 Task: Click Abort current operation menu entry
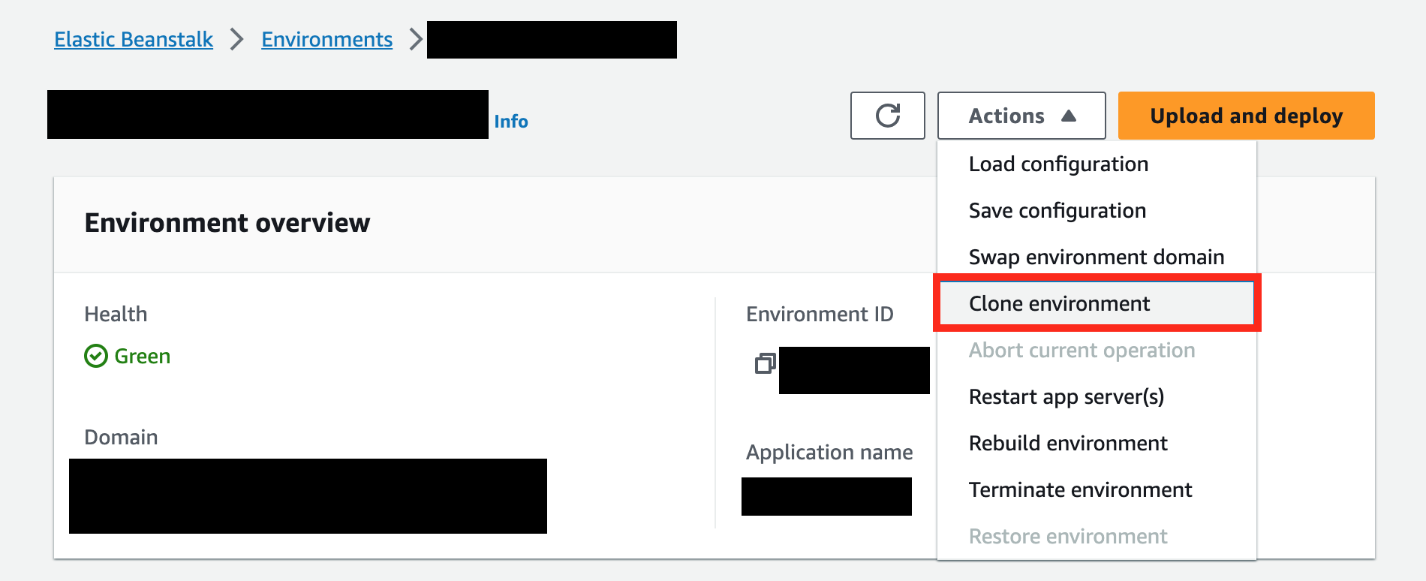(x=1082, y=351)
